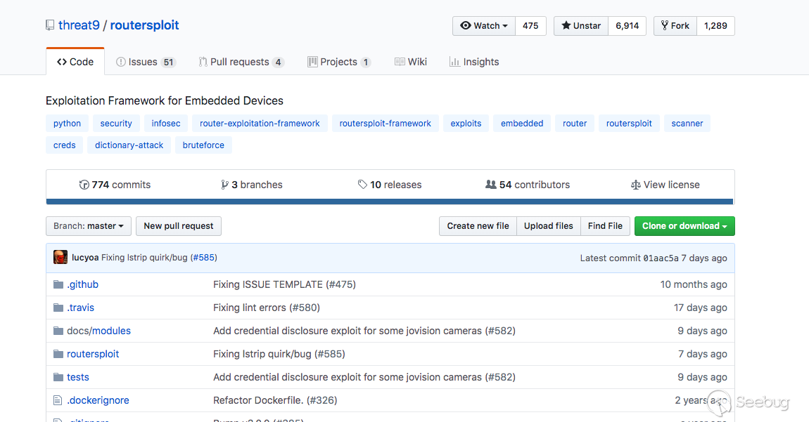Click the .travis folder icon
The width and height of the screenshot is (809, 422).
coord(58,308)
